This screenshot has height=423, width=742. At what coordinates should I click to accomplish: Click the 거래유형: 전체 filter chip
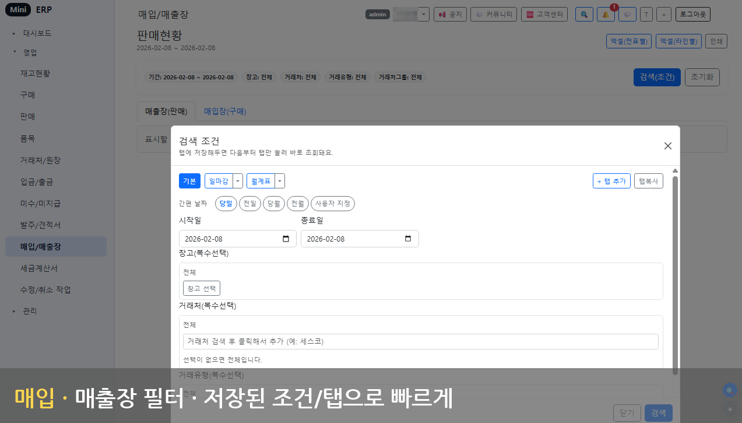[347, 77]
